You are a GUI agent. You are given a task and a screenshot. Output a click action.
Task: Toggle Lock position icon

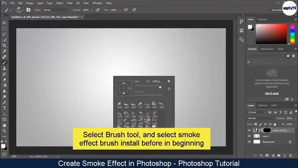tap(265, 124)
